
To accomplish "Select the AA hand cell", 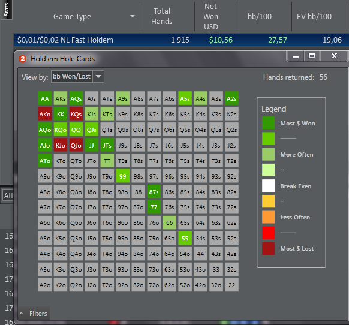I will (x=45, y=98).
